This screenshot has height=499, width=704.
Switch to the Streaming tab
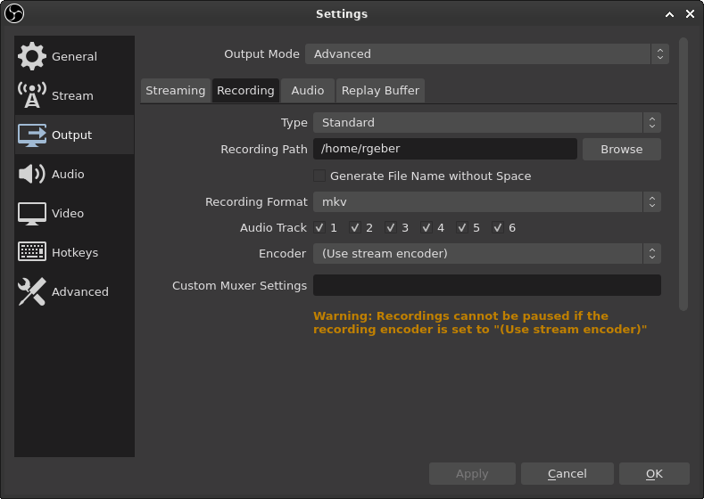coord(175,90)
